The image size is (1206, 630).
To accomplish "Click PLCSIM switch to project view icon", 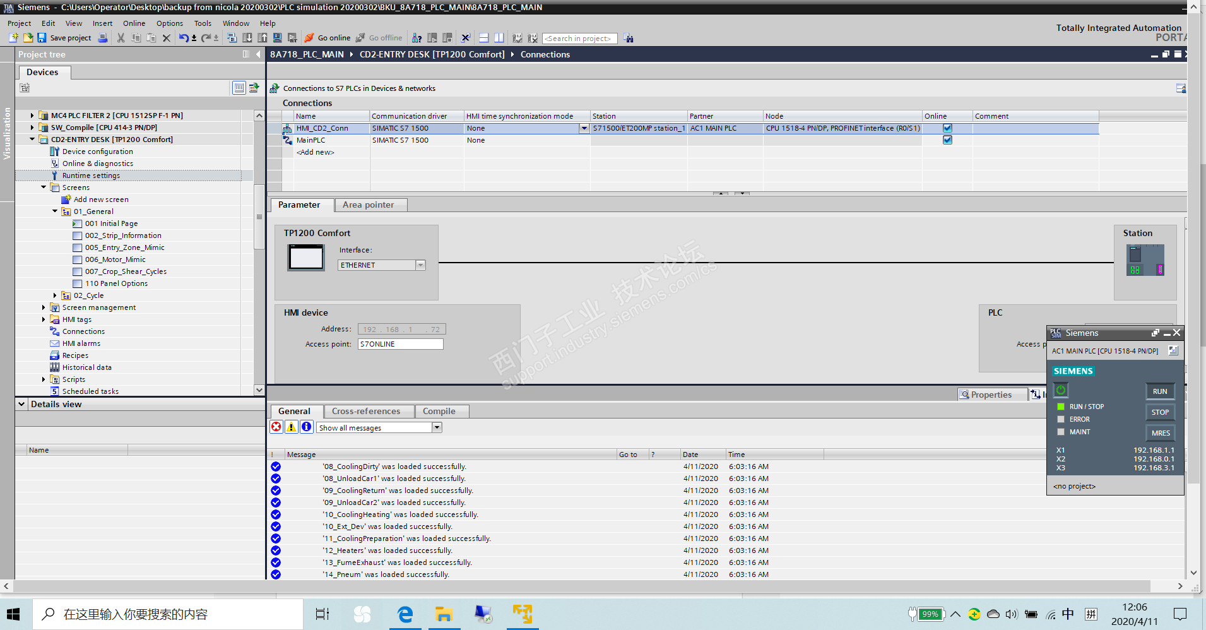I will point(1173,350).
